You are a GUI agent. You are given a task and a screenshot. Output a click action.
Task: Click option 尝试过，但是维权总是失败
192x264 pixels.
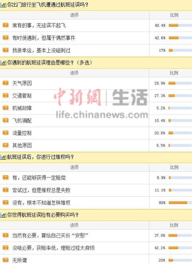tap(41, 190)
